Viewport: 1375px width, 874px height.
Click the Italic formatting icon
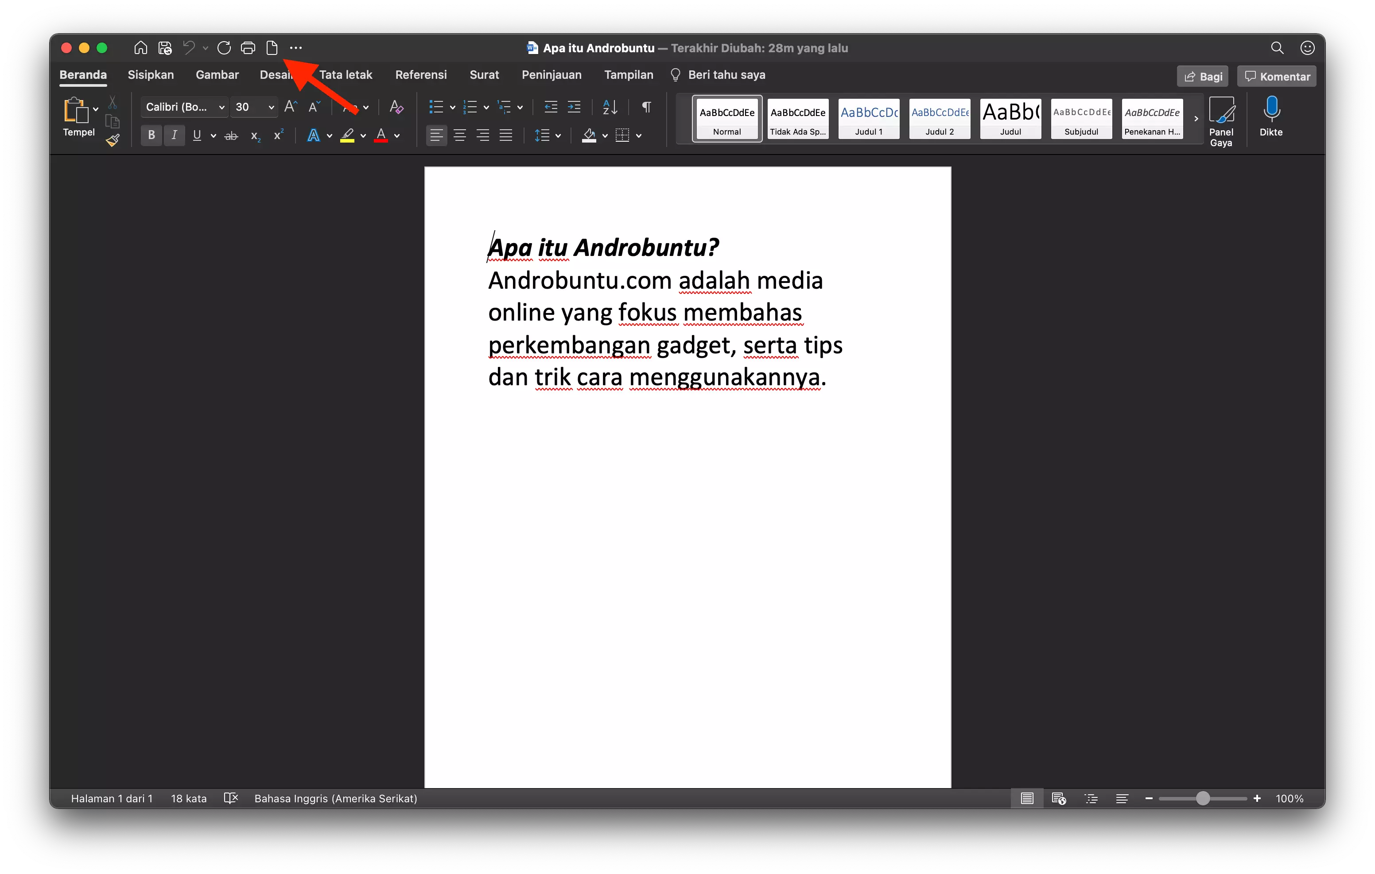(x=175, y=135)
